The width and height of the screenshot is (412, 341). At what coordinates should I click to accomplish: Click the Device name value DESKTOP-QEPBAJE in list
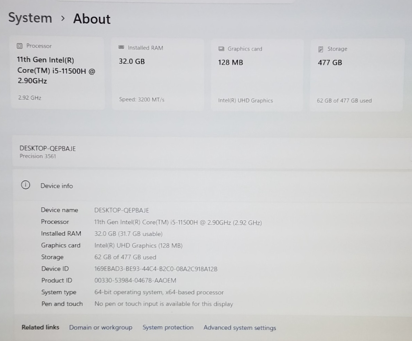click(122, 210)
